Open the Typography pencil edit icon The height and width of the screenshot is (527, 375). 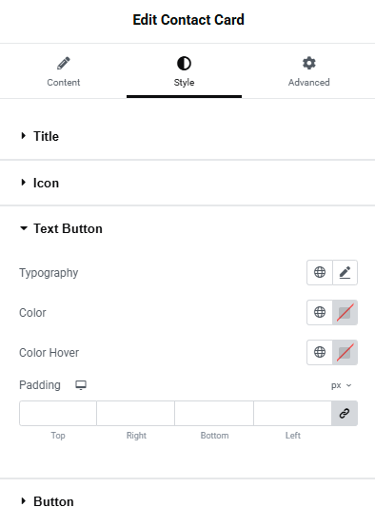click(x=345, y=272)
